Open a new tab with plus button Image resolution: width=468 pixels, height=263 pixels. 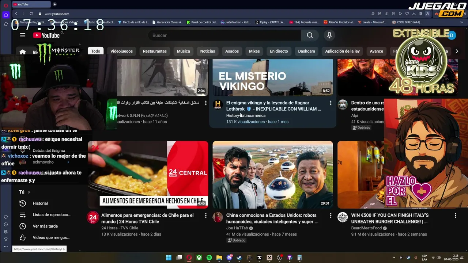point(54,4)
